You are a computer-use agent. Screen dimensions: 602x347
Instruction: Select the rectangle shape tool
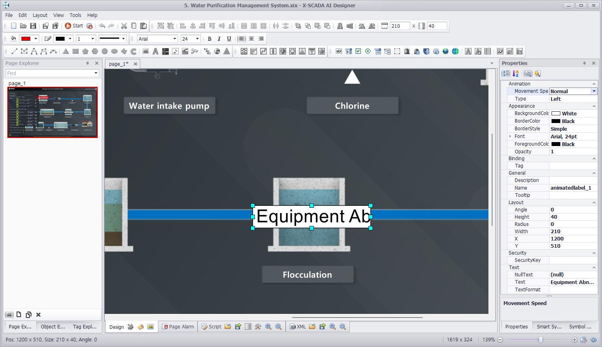point(76,51)
